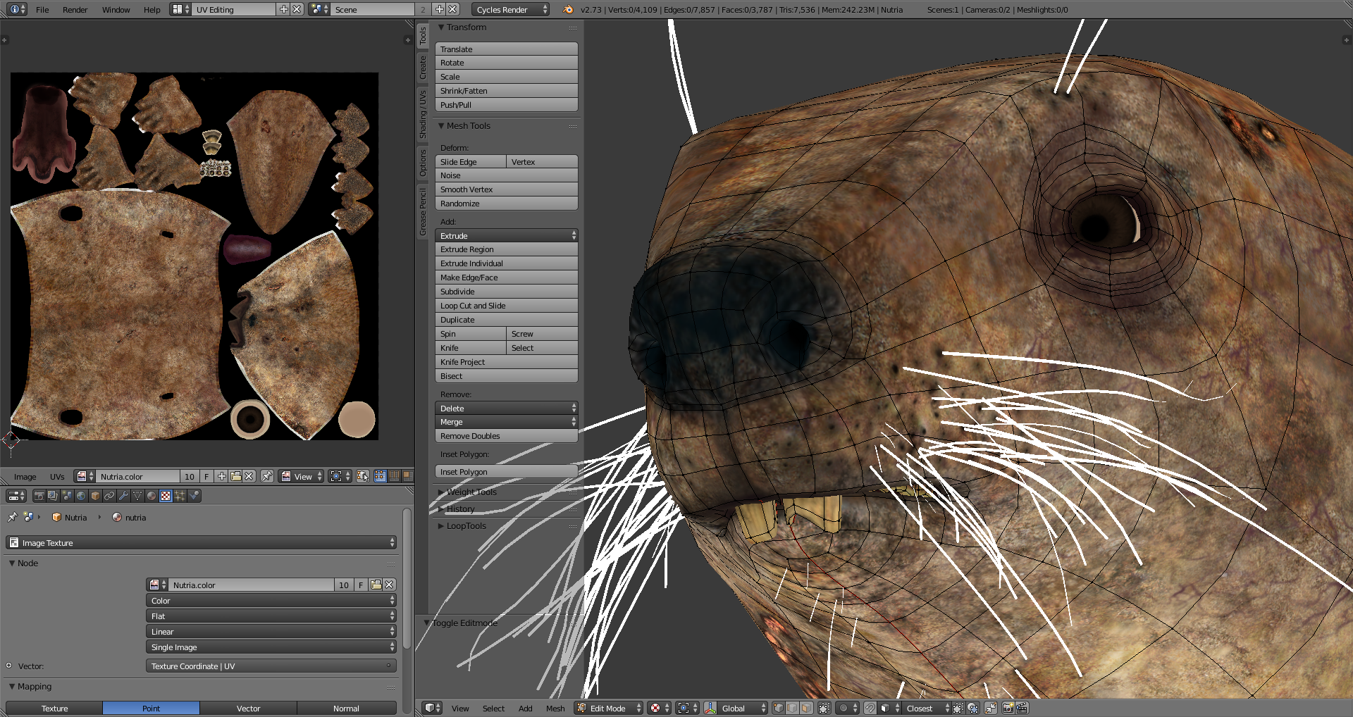Toggle snap during transform magnet
Image resolution: width=1353 pixels, height=717 pixels.
pos(870,709)
